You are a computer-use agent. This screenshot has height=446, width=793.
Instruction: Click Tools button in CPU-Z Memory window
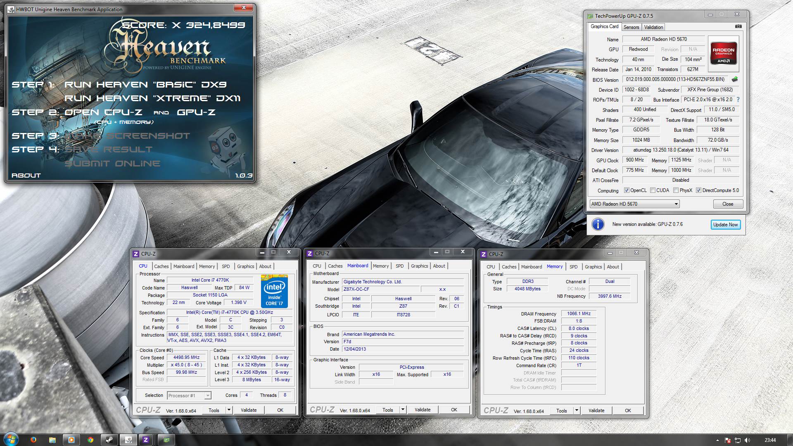(x=562, y=410)
